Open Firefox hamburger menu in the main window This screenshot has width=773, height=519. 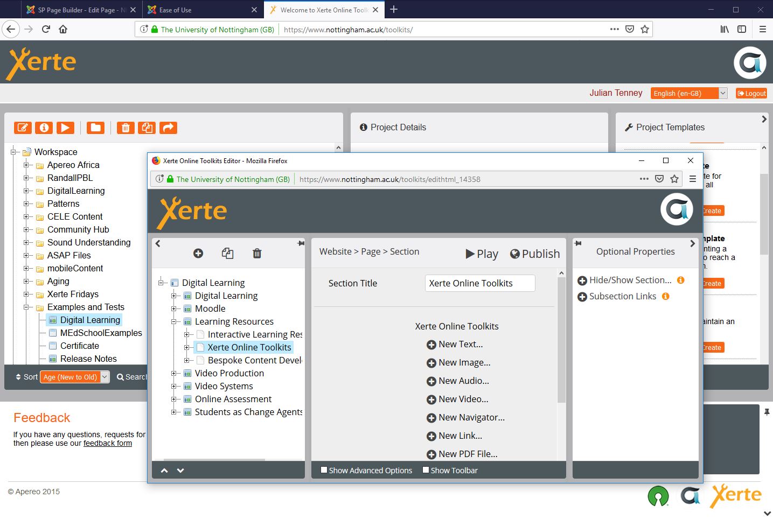[x=762, y=29]
